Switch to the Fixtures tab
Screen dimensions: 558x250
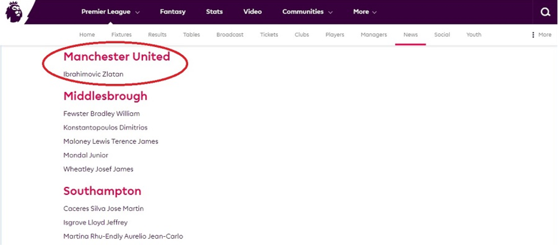(121, 35)
